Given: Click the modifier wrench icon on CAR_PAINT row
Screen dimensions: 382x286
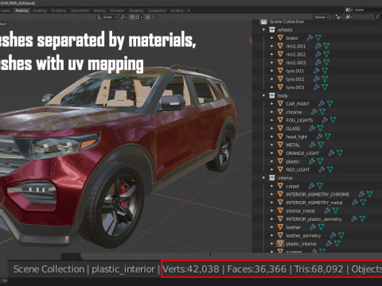Looking at the screenshot, I should pos(322,103).
